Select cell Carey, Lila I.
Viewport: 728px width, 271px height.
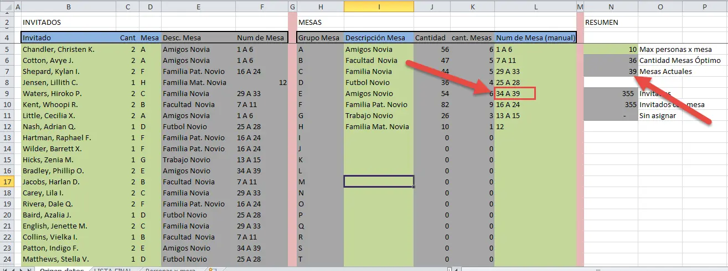point(69,193)
